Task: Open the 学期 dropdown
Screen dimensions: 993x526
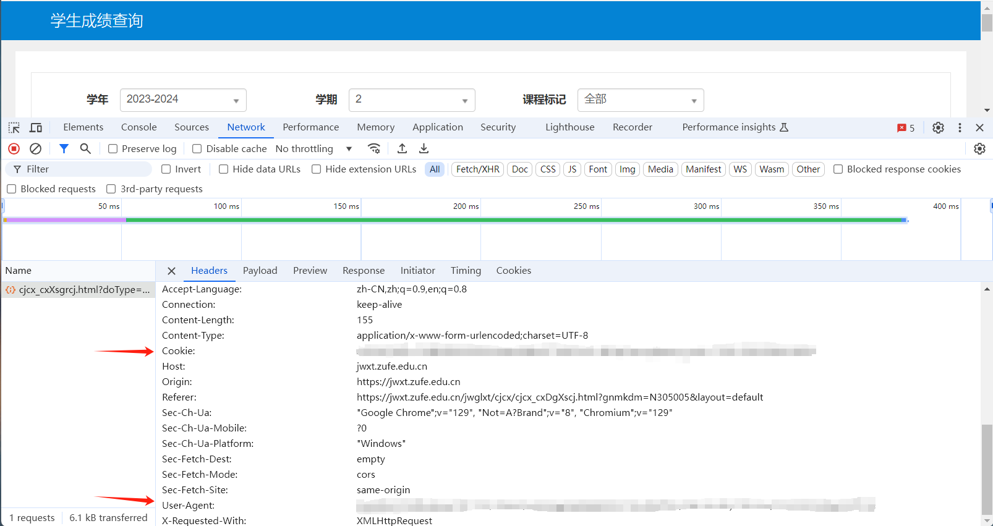Action: [x=412, y=100]
